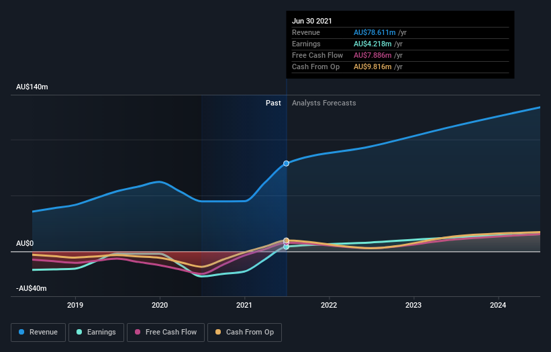Click the AU$7.886m free cash flow value
551x352 pixels.
(372, 55)
